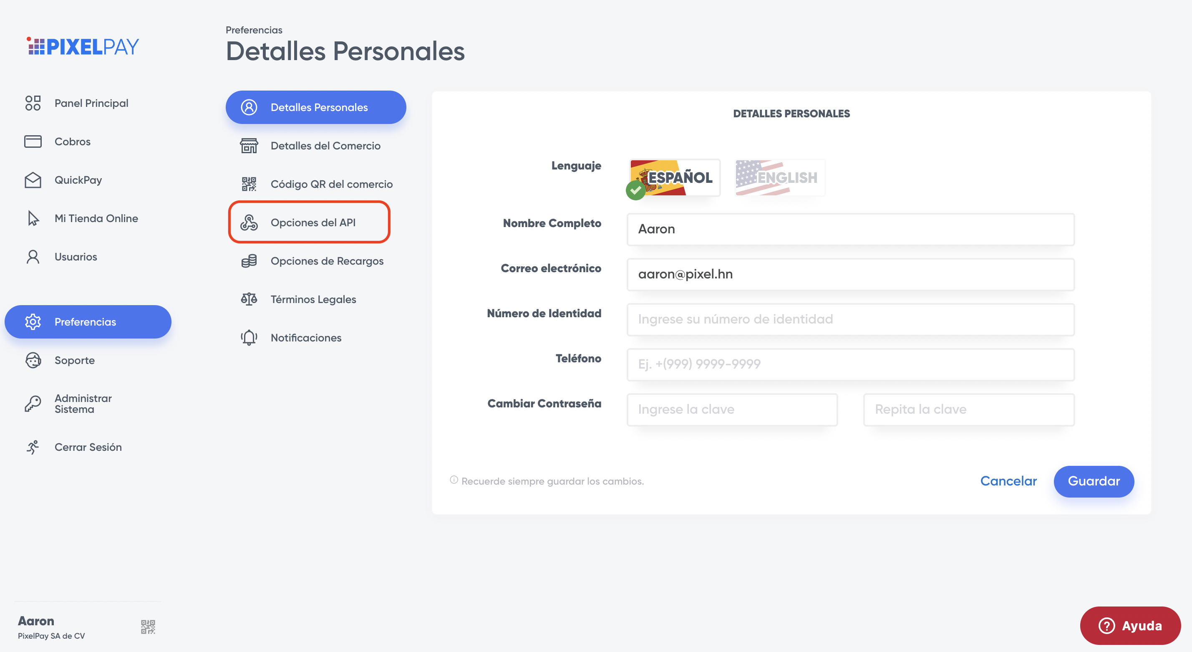The height and width of the screenshot is (652, 1192).
Task: Go to Detalles del Comercio
Action: [x=325, y=146]
